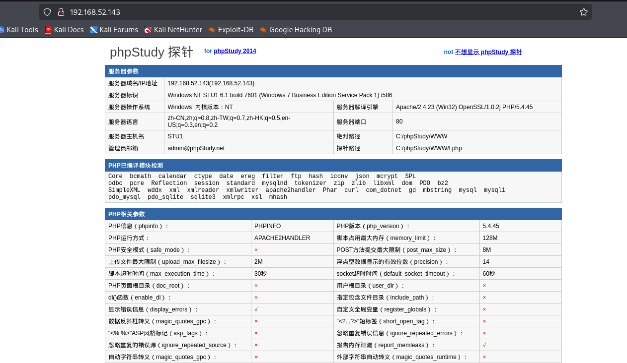Open the Kali NetHunter bookmark

[173, 30]
